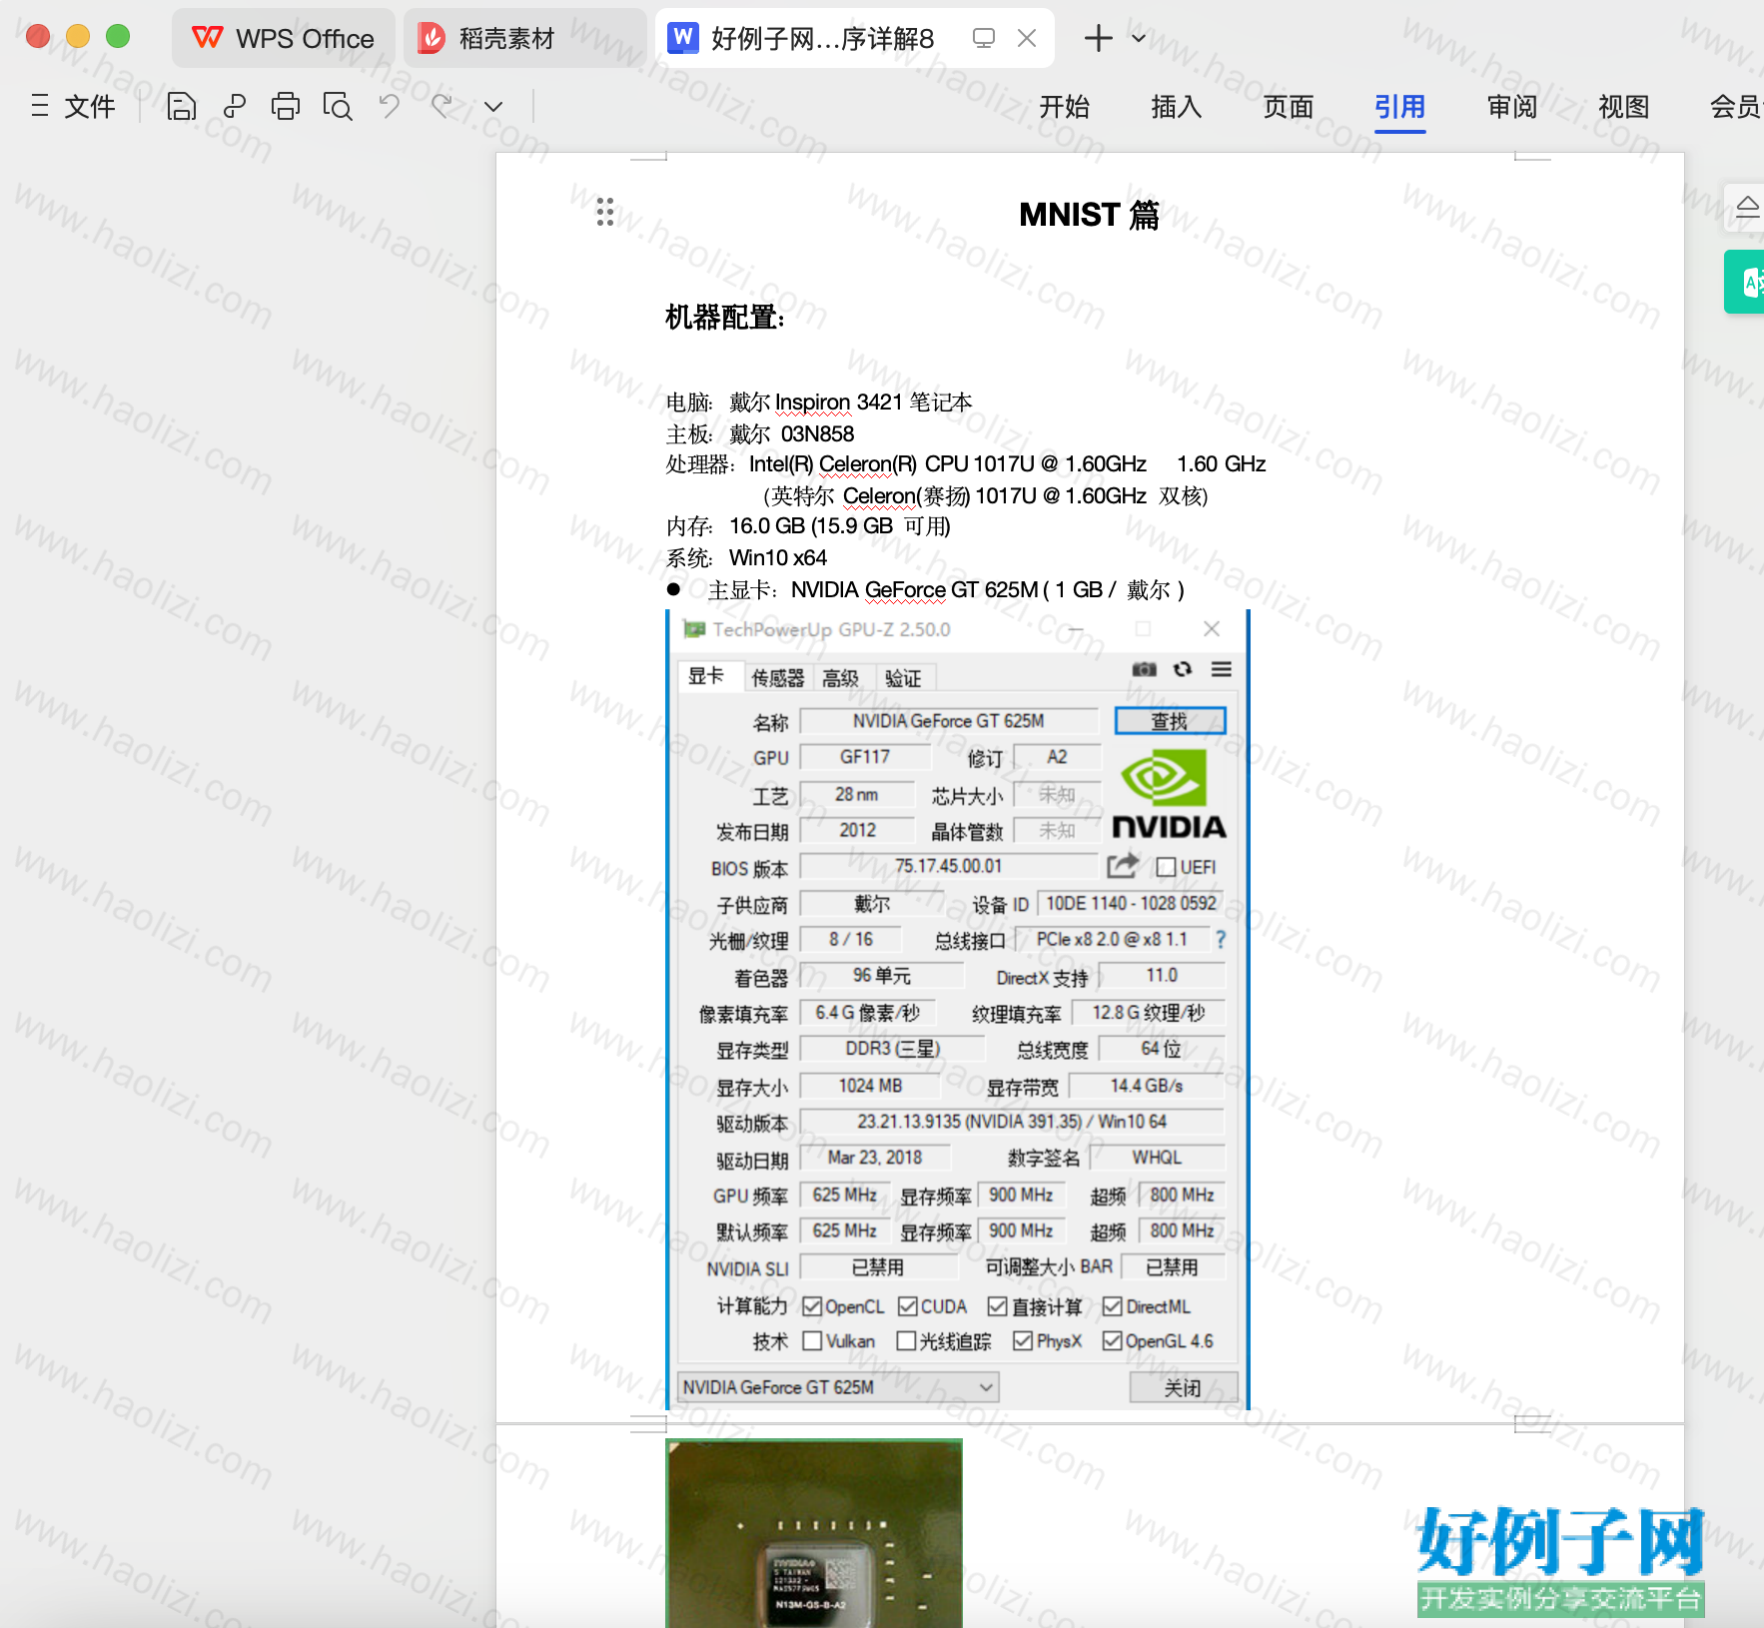Open the 会员 ribbon tab
Viewport: 1764px width, 1628px height.
1736,107
